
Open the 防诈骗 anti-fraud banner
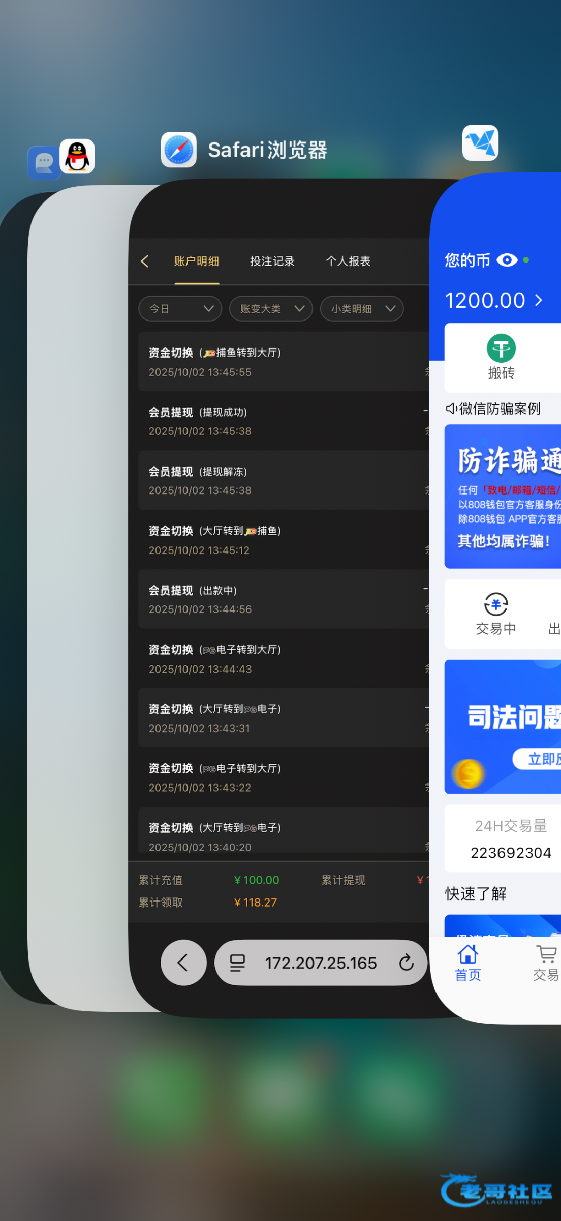click(x=503, y=496)
